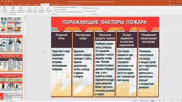Open the 'Переходы' ribbon tab
This screenshot has width=182, height=102.
coord(28,5)
